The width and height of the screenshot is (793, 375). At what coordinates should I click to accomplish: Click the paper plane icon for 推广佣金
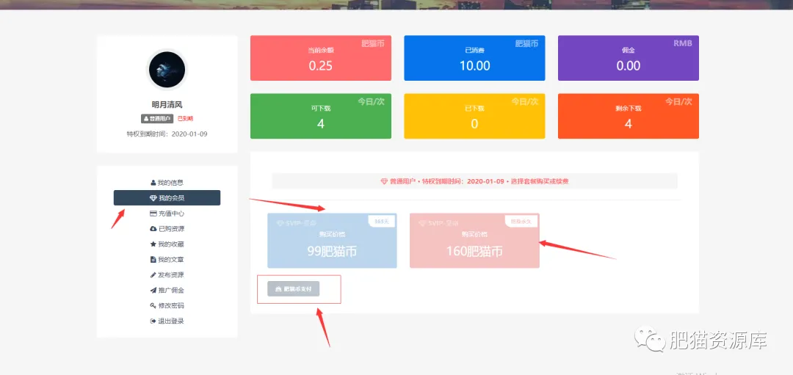(153, 290)
